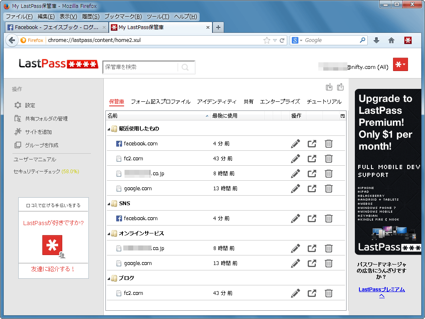Collapse the ブログ folder
425x319 pixels.
click(x=109, y=279)
